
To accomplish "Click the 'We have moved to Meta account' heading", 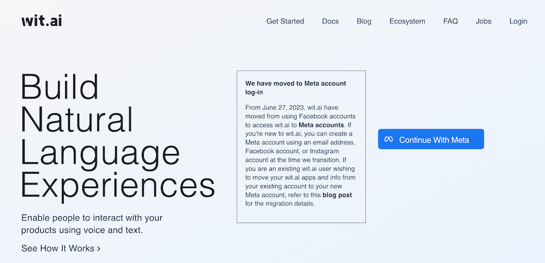I will tap(296, 88).
